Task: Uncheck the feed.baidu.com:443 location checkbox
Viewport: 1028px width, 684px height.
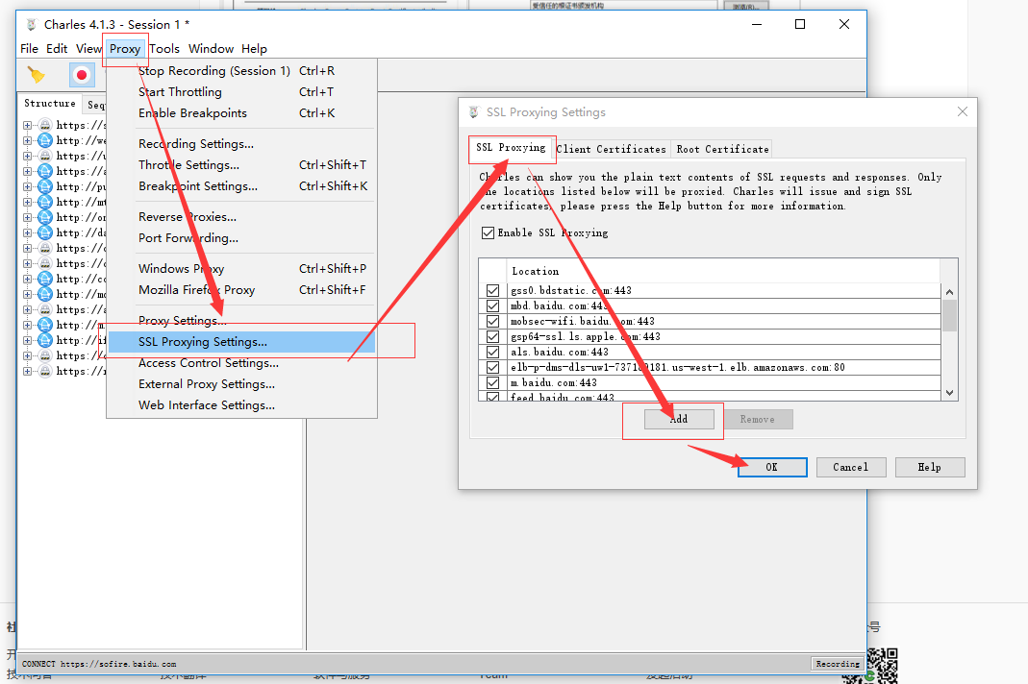Action: pyautogui.click(x=493, y=397)
